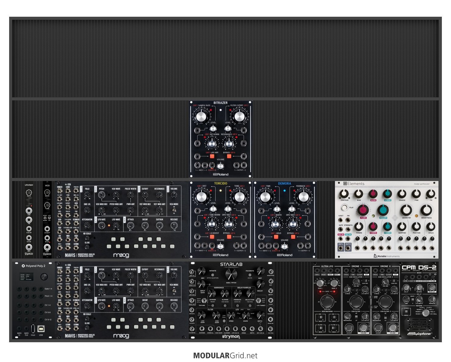Image resolution: width=451 pixels, height=362 pixels.
Task: Click the pico logo on the LFO/S&H module
Action: pyautogui.click(x=29, y=254)
